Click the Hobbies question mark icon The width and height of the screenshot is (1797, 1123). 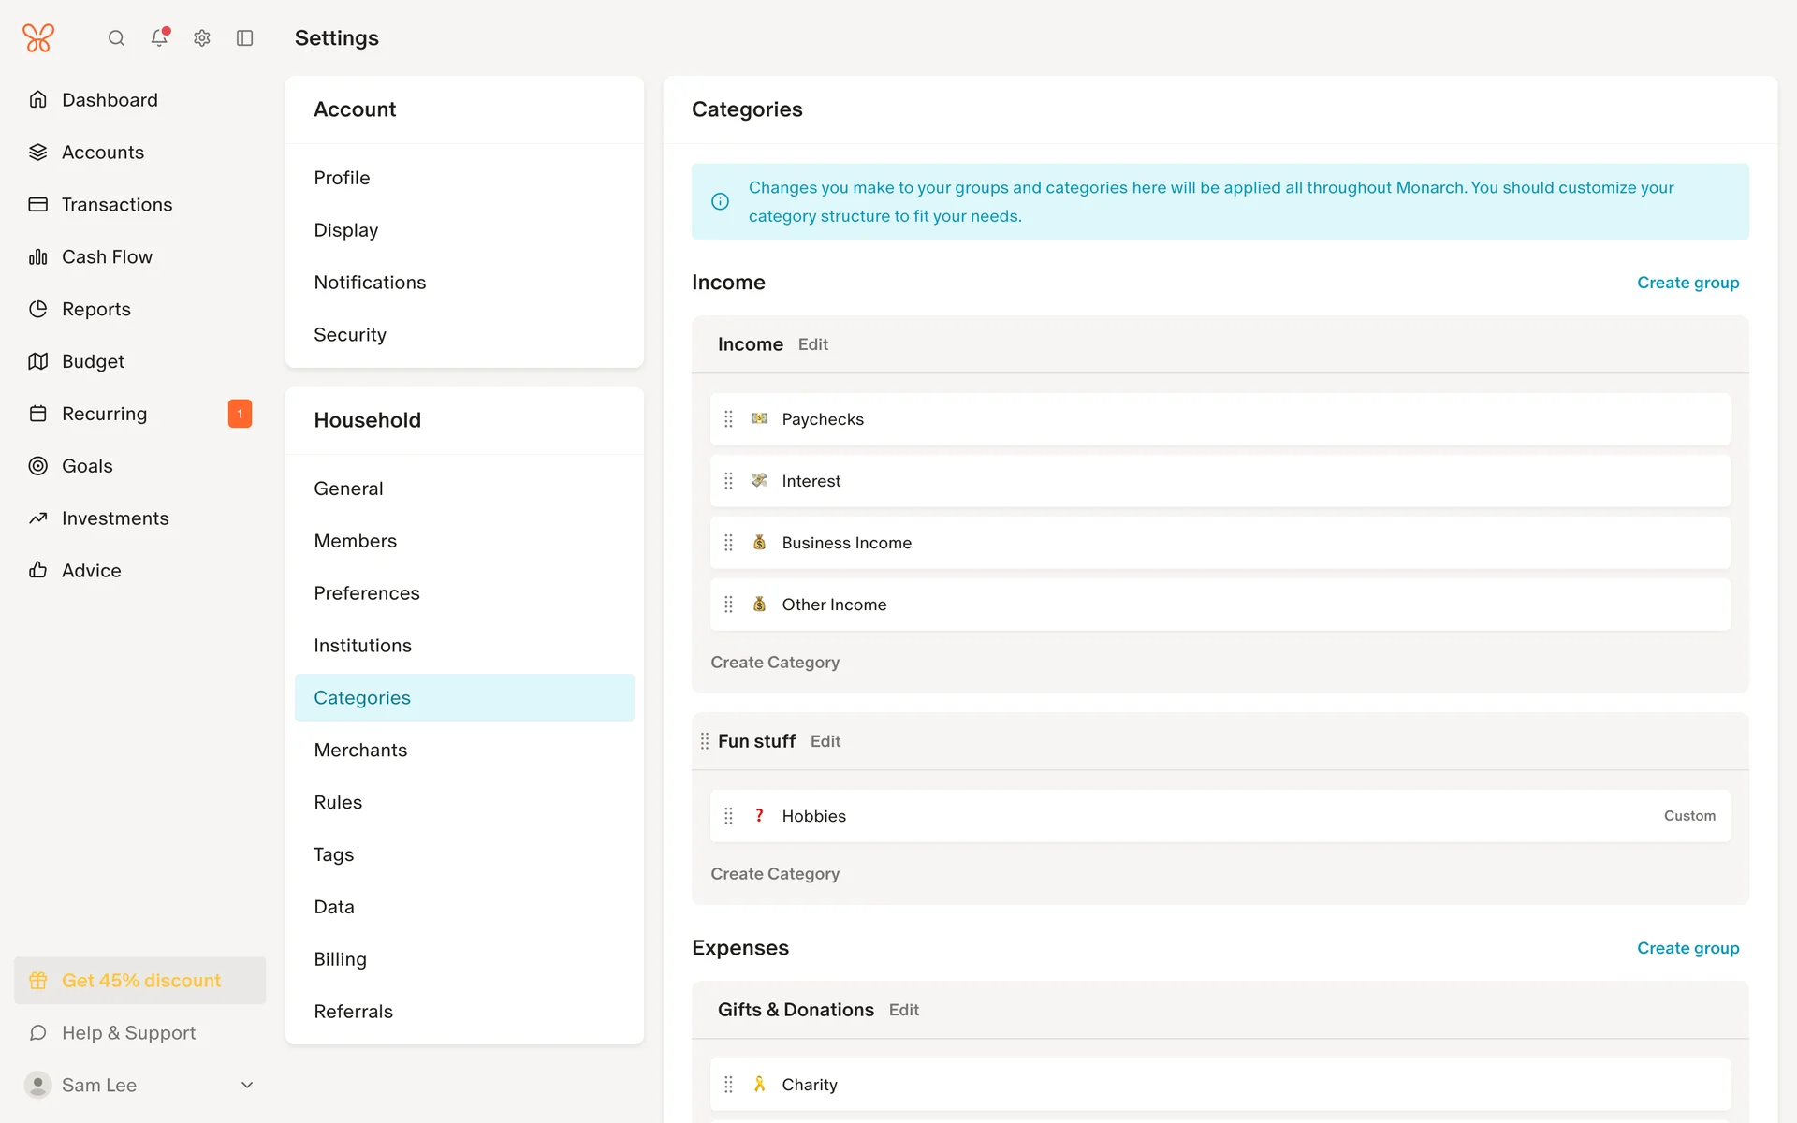(759, 816)
